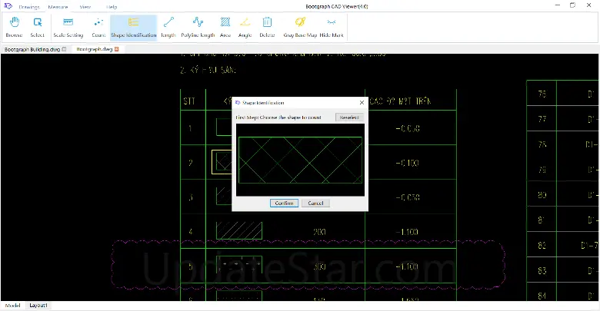
Task: Click the number 76 in the right table
Action: 542,94
